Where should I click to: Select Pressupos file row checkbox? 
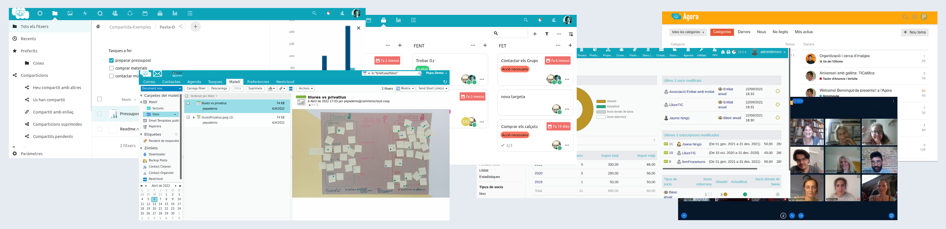click(x=99, y=114)
